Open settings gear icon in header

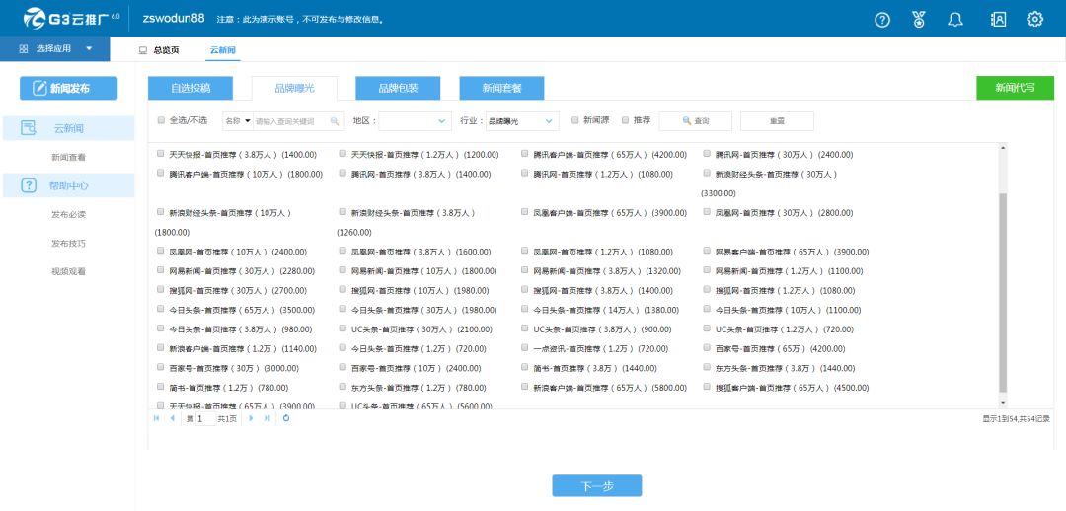pos(1034,19)
